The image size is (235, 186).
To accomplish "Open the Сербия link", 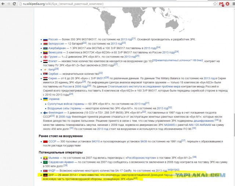I will (53, 74).
